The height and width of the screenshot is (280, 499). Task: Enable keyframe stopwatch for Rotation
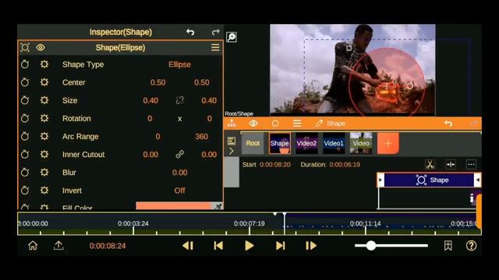[x=25, y=118]
